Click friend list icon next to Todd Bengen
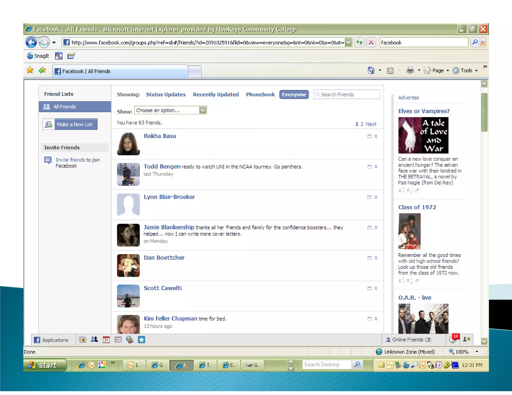This screenshot has height=395, width=512. pyautogui.click(x=369, y=167)
